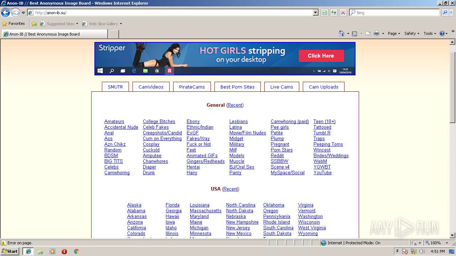Click the Bing search magnifier button
The height and width of the screenshot is (256, 456).
pyautogui.click(x=445, y=12)
